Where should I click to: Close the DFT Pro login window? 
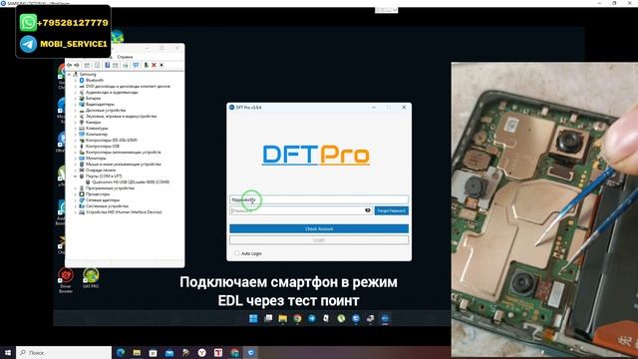404,107
